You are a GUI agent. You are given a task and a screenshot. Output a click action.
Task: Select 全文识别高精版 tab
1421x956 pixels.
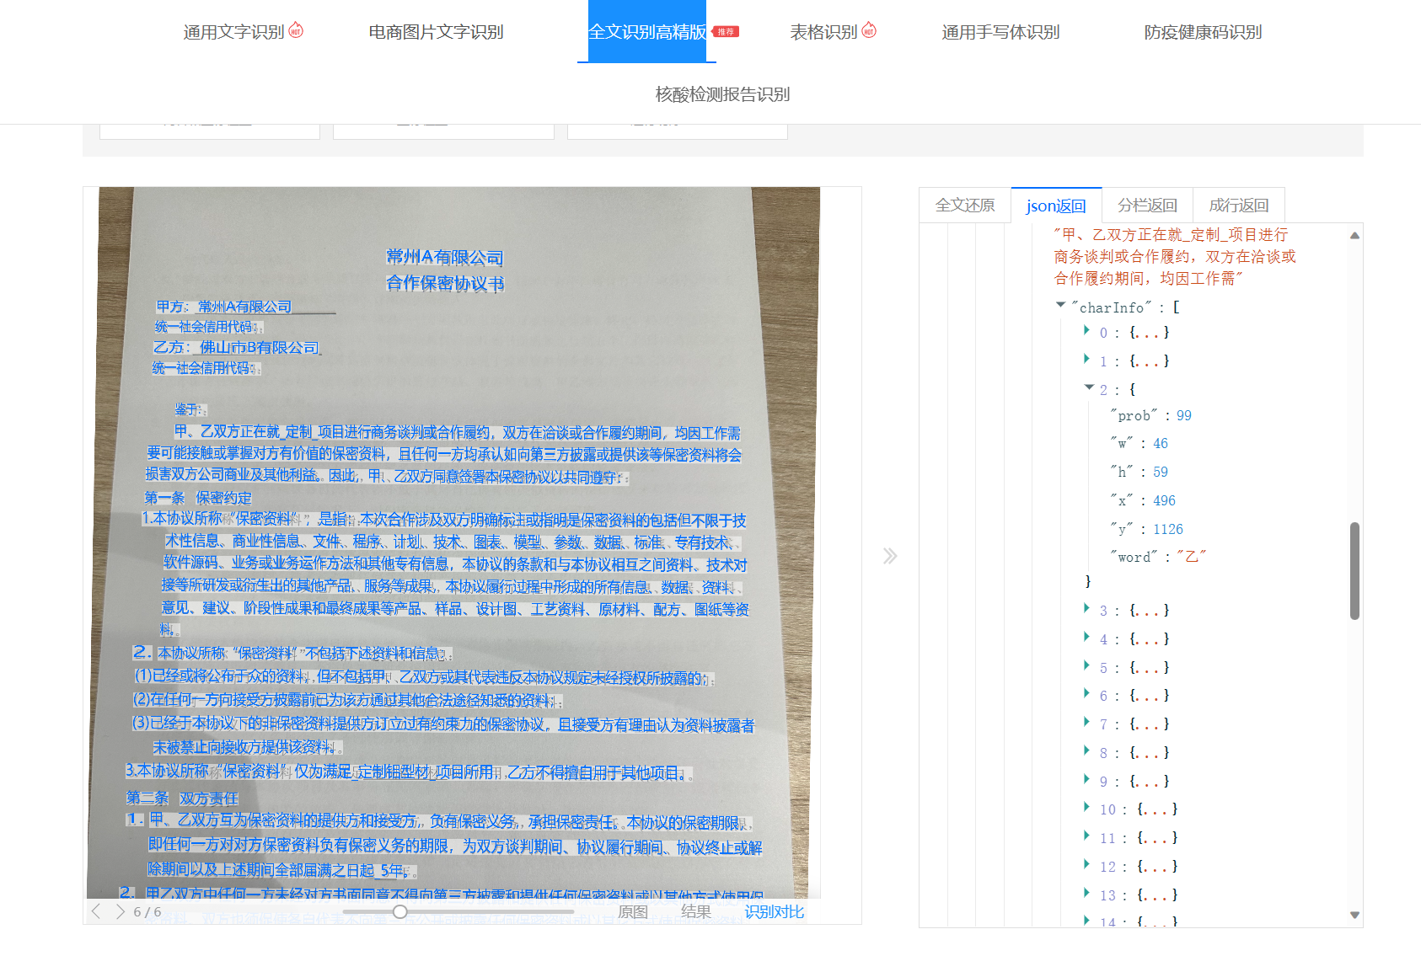[x=646, y=32]
